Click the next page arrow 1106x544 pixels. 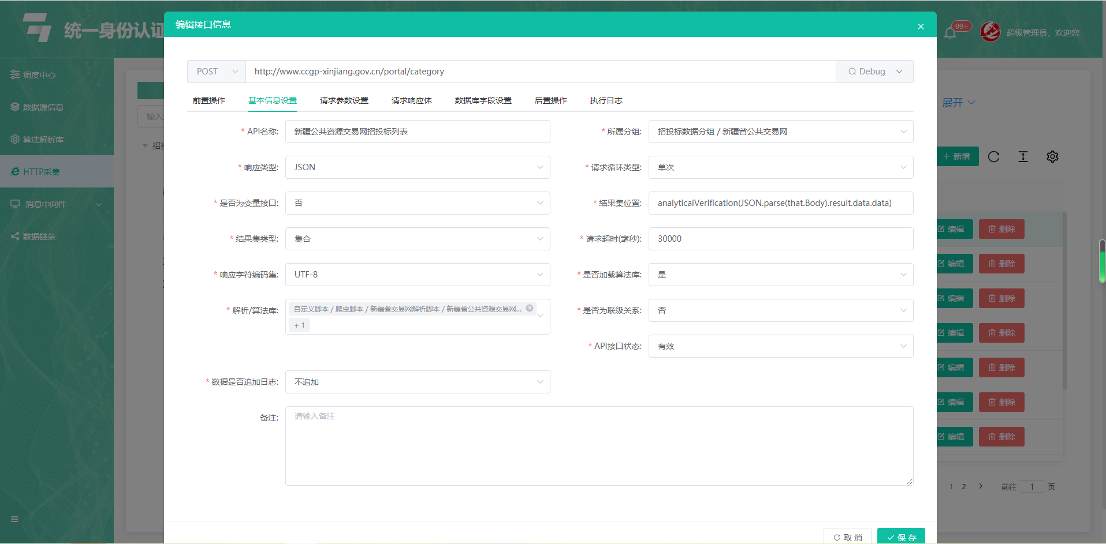[981, 486]
